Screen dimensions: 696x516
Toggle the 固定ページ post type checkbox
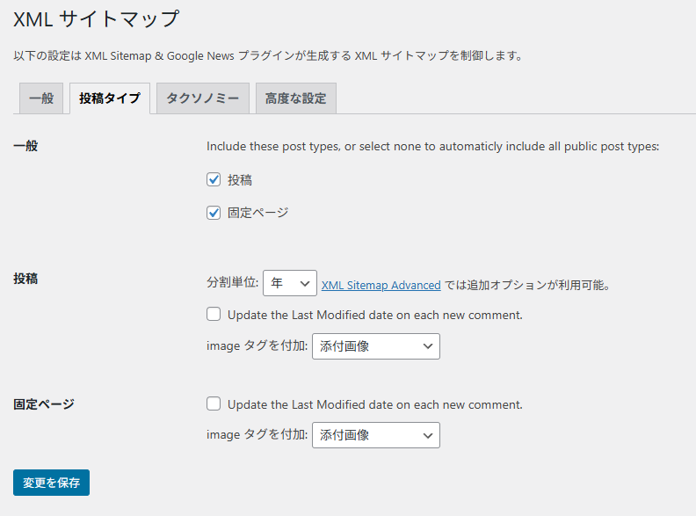click(x=214, y=213)
